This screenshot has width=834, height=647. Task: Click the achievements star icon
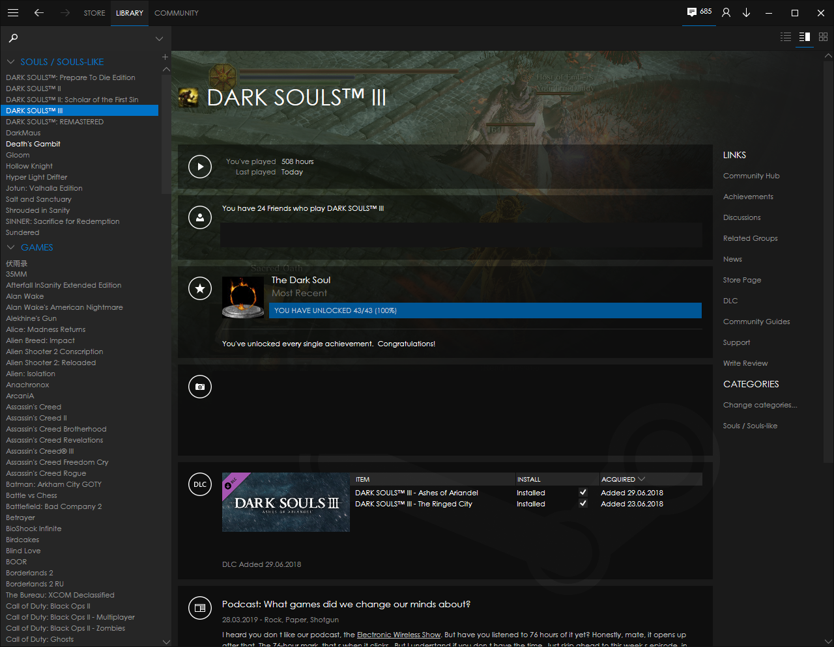[200, 288]
